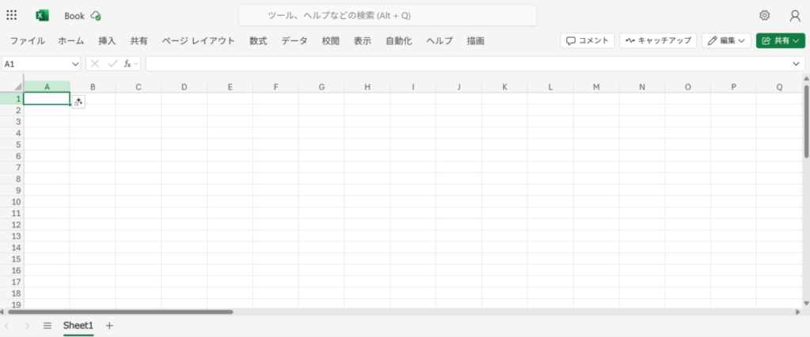Click the confirm checkmark in formula bar

(x=112, y=63)
